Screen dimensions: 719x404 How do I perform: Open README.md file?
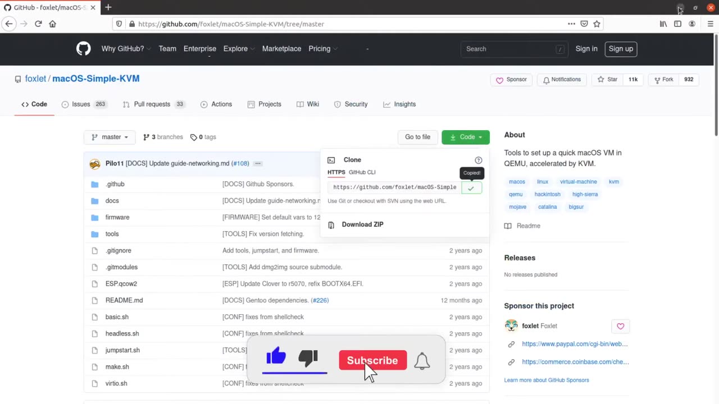tap(124, 300)
